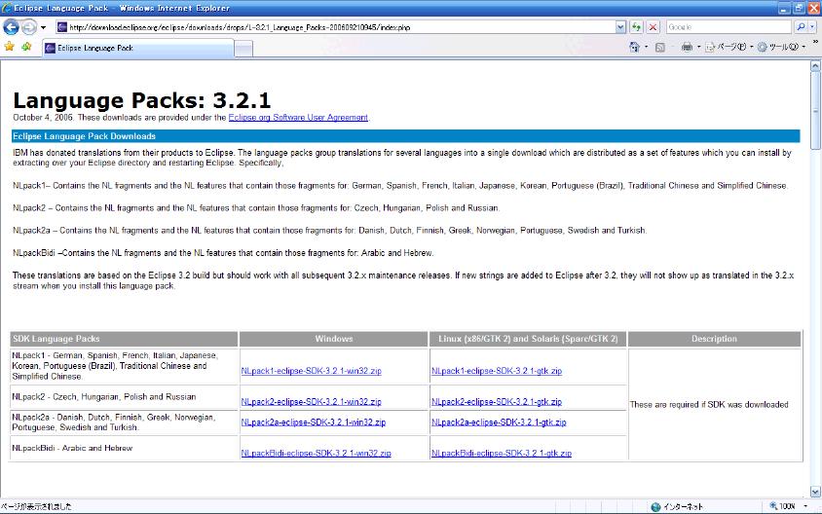Open Eclipse.org Software User Agreement link
Viewport: 822px width, 514px height.
298,118
